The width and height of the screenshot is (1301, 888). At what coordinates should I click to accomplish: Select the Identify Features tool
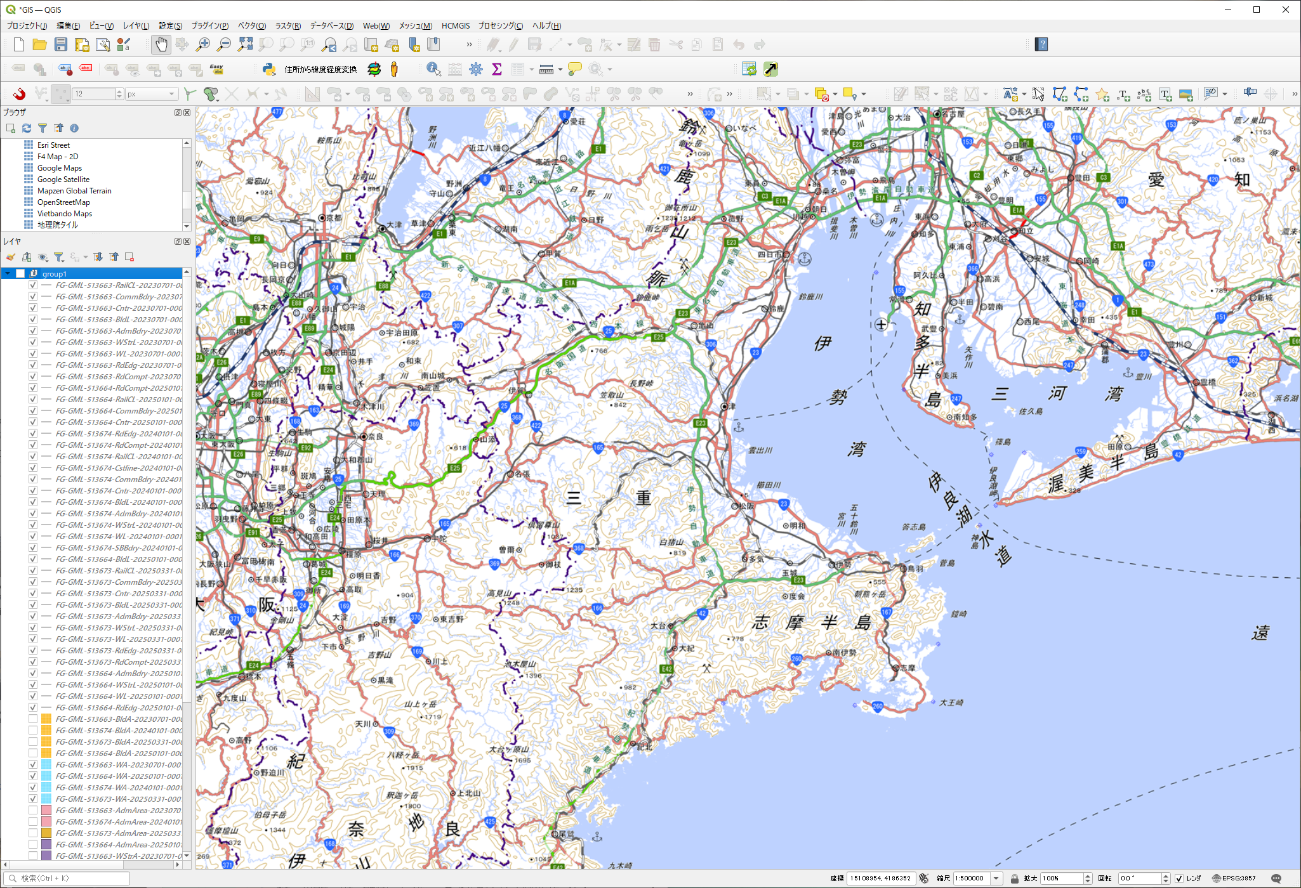click(x=433, y=69)
